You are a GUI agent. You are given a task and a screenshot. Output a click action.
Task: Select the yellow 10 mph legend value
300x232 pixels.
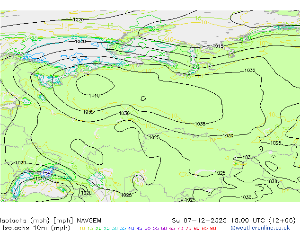[82, 228]
